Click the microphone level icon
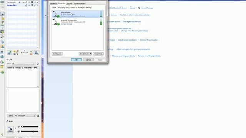Viewport: 246px width, 138px height. coord(19,127)
